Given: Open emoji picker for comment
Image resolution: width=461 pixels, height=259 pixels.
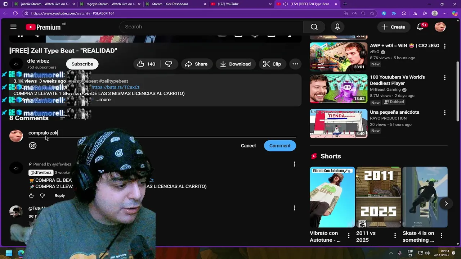Looking at the screenshot, I should [x=33, y=146].
